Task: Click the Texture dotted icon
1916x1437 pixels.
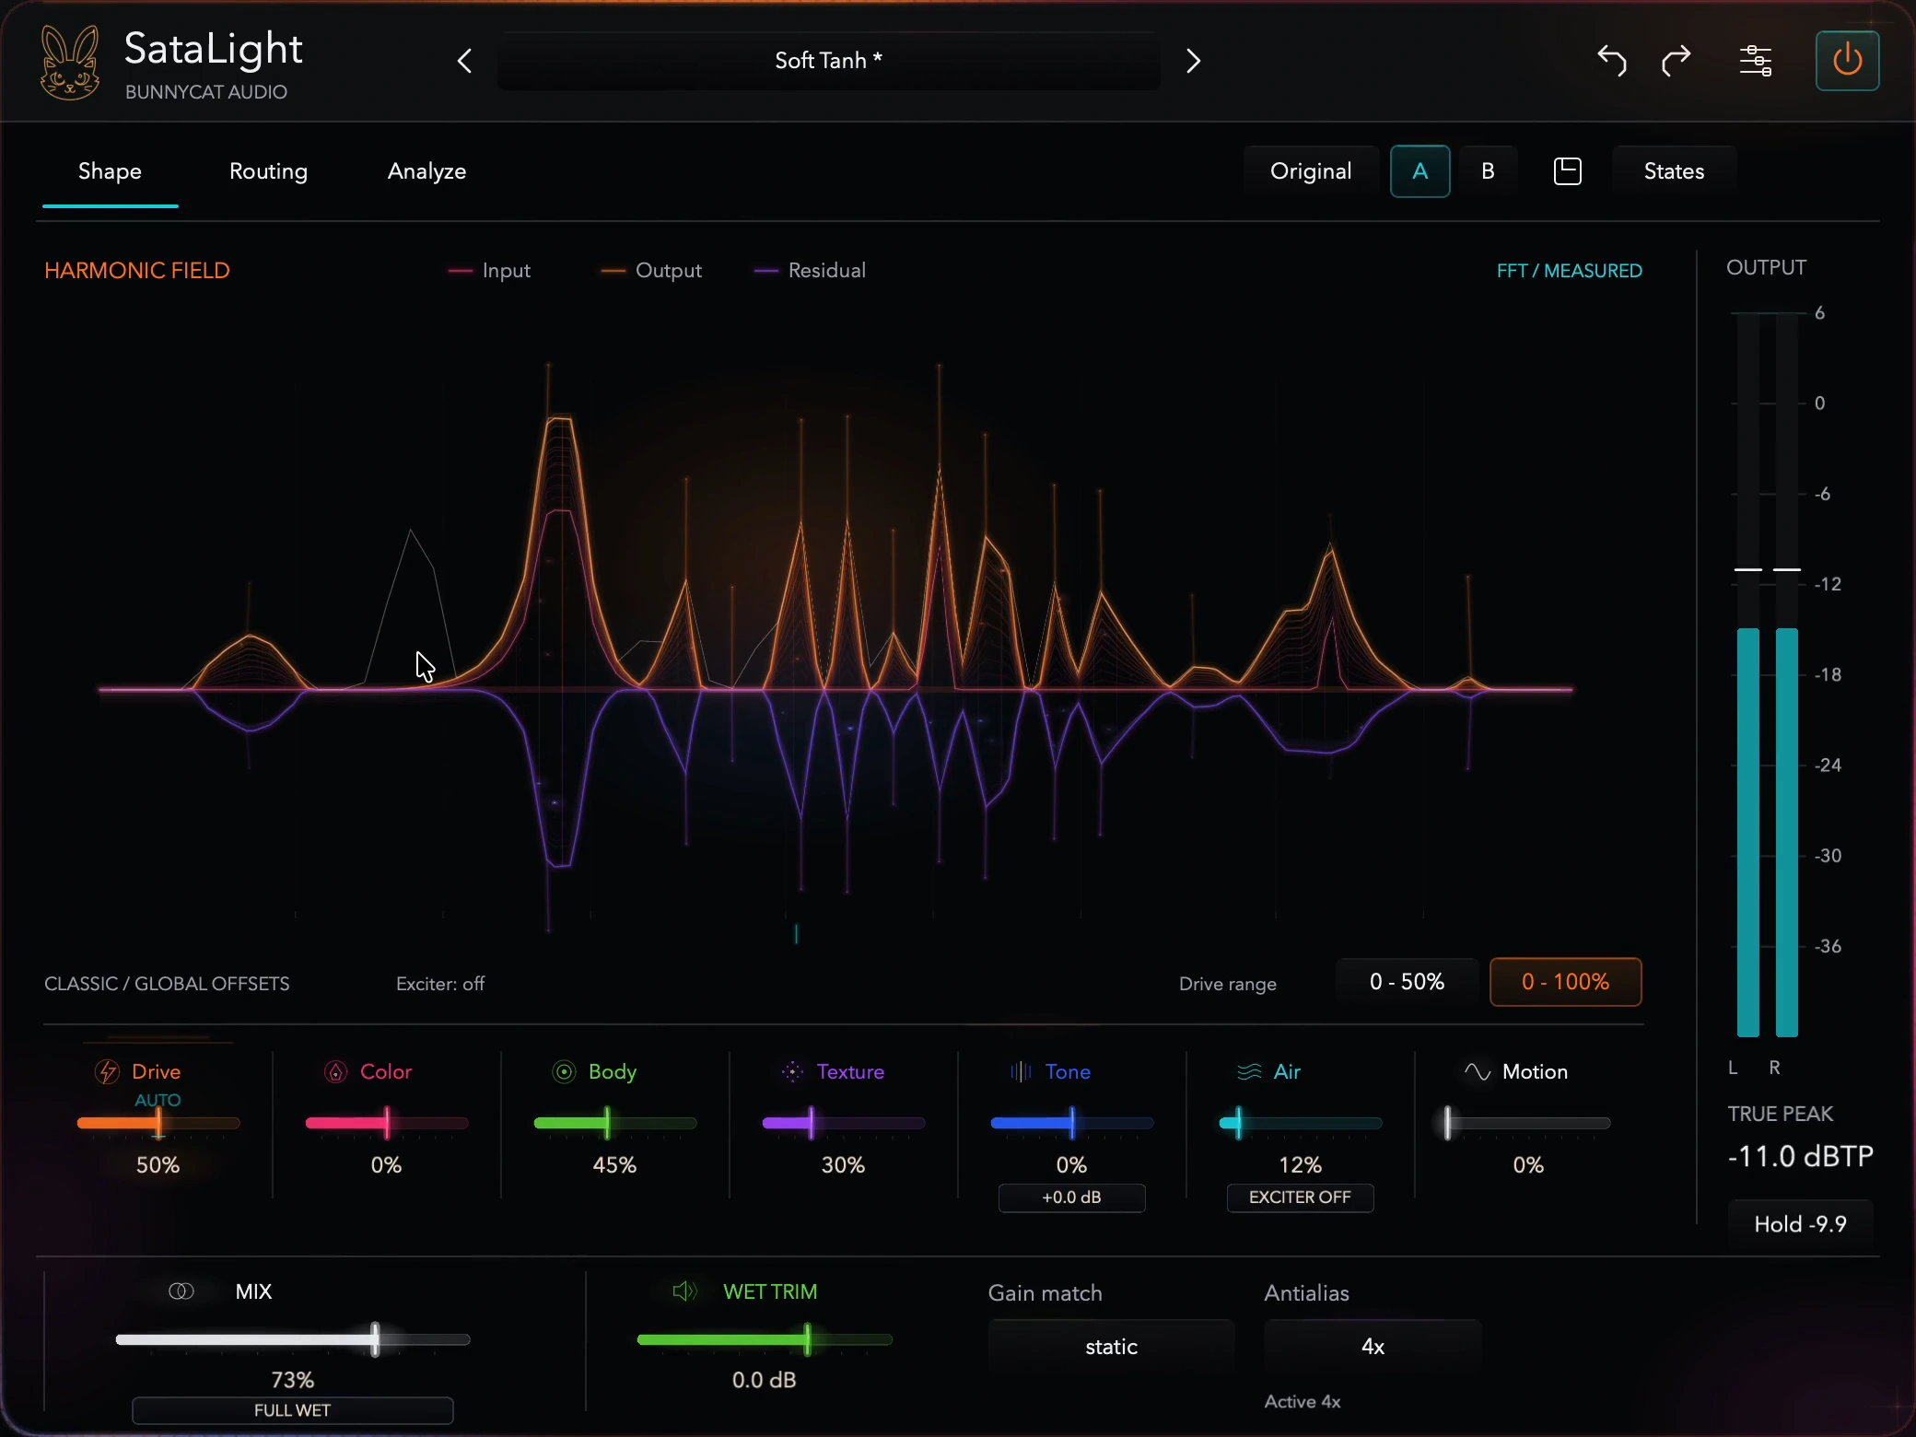Action: (x=792, y=1071)
